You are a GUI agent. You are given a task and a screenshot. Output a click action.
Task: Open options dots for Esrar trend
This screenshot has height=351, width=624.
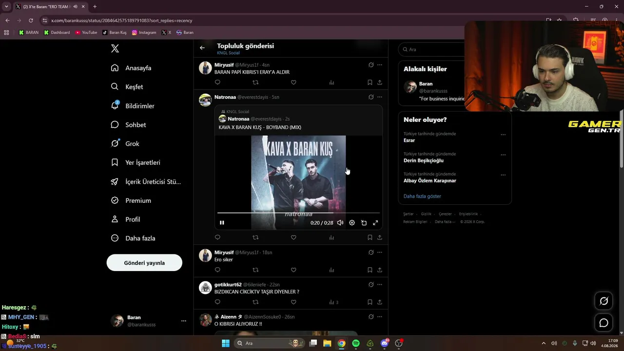click(x=503, y=135)
